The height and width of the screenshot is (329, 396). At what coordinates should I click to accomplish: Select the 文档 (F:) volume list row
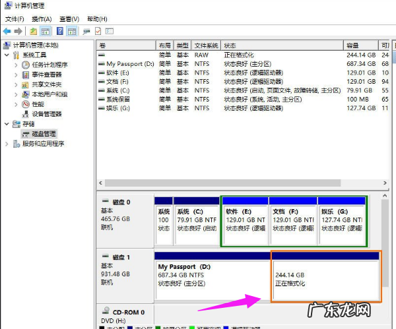click(243, 82)
